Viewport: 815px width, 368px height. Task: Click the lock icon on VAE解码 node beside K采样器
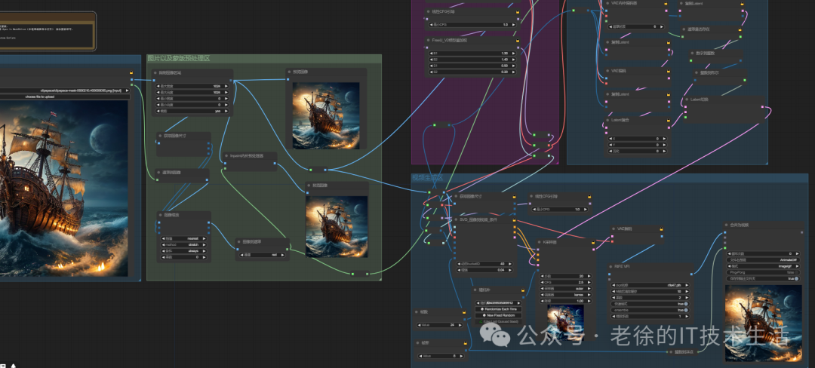pos(661,228)
